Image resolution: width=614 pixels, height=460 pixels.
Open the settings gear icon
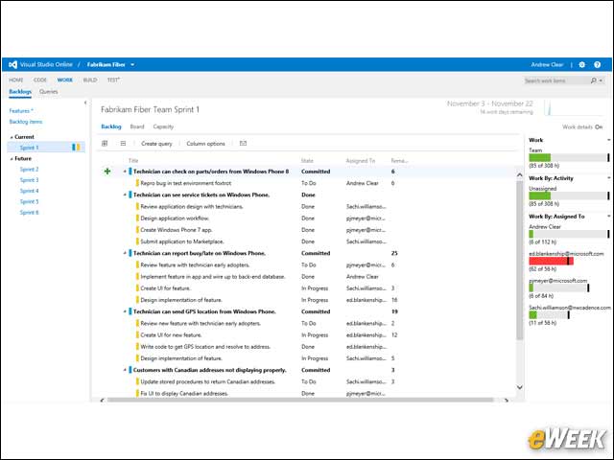(582, 64)
